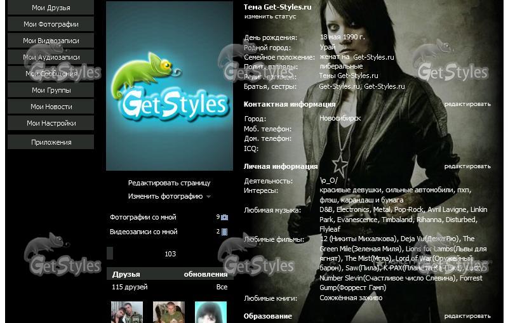Click редактировать beside Образование section

coord(467,316)
